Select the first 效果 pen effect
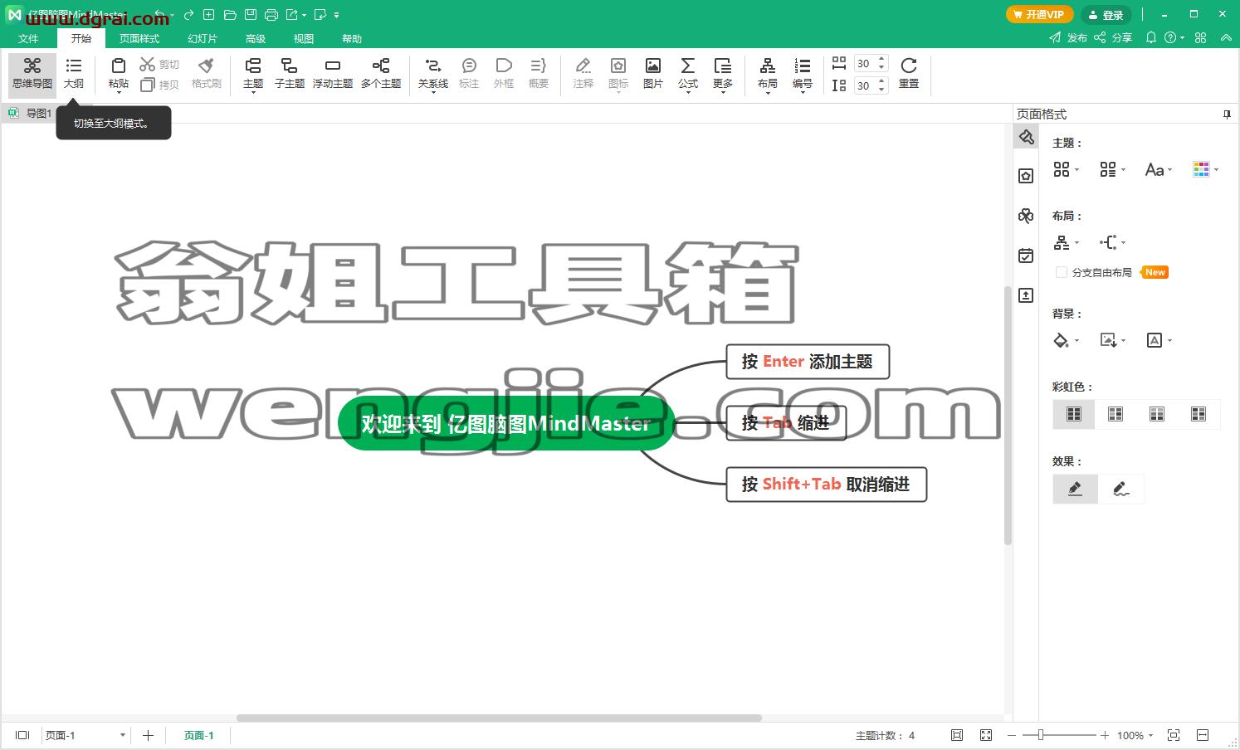 [1076, 489]
